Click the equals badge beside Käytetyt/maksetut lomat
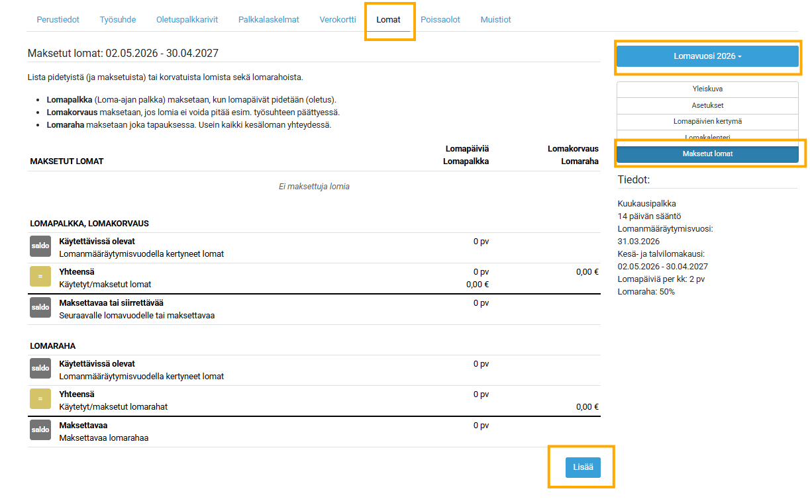The image size is (810, 501). click(x=40, y=277)
